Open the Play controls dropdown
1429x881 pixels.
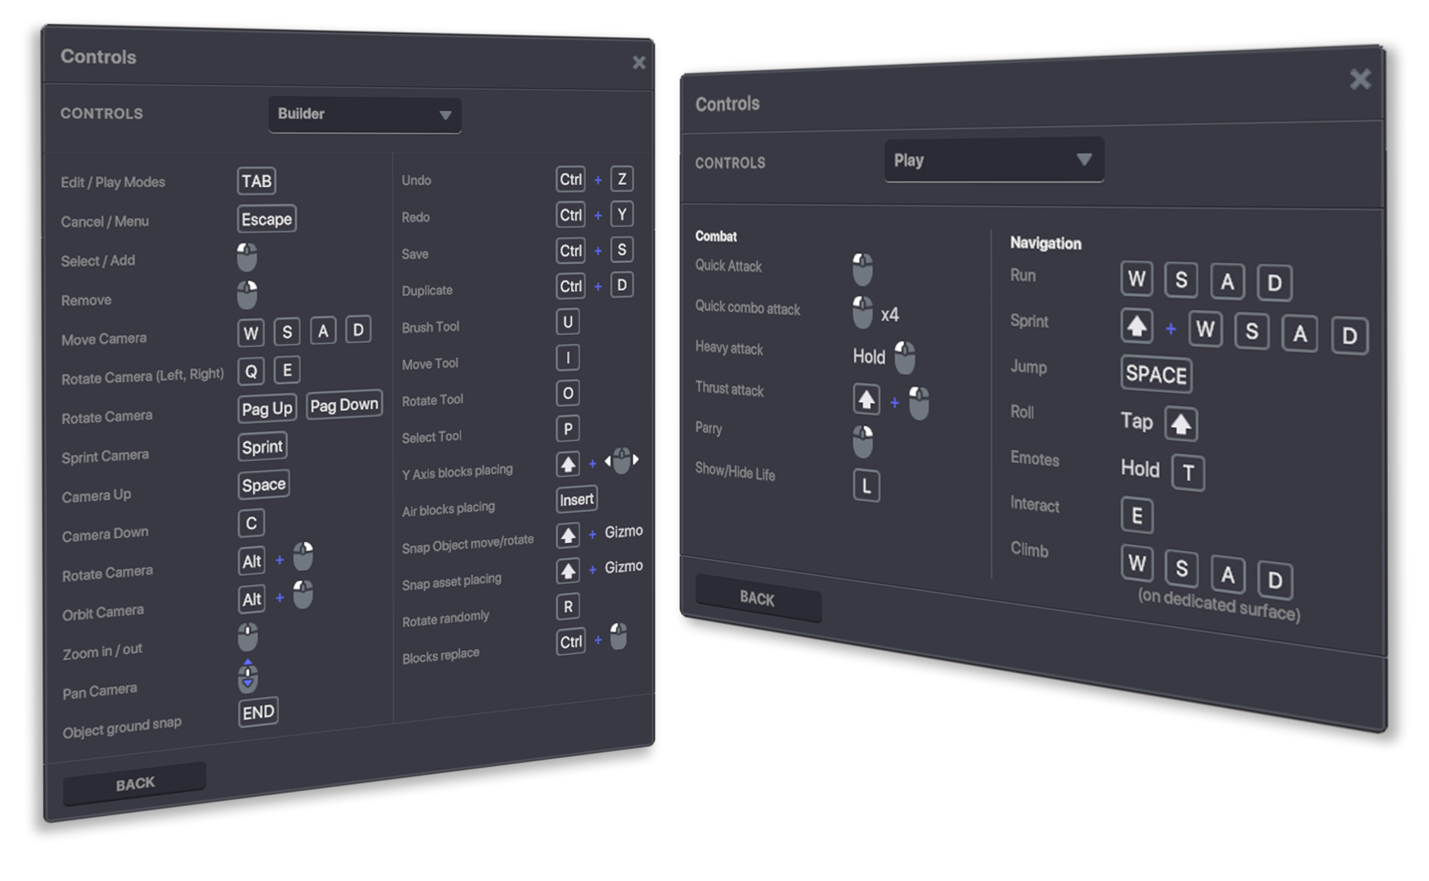pyautogui.click(x=994, y=160)
